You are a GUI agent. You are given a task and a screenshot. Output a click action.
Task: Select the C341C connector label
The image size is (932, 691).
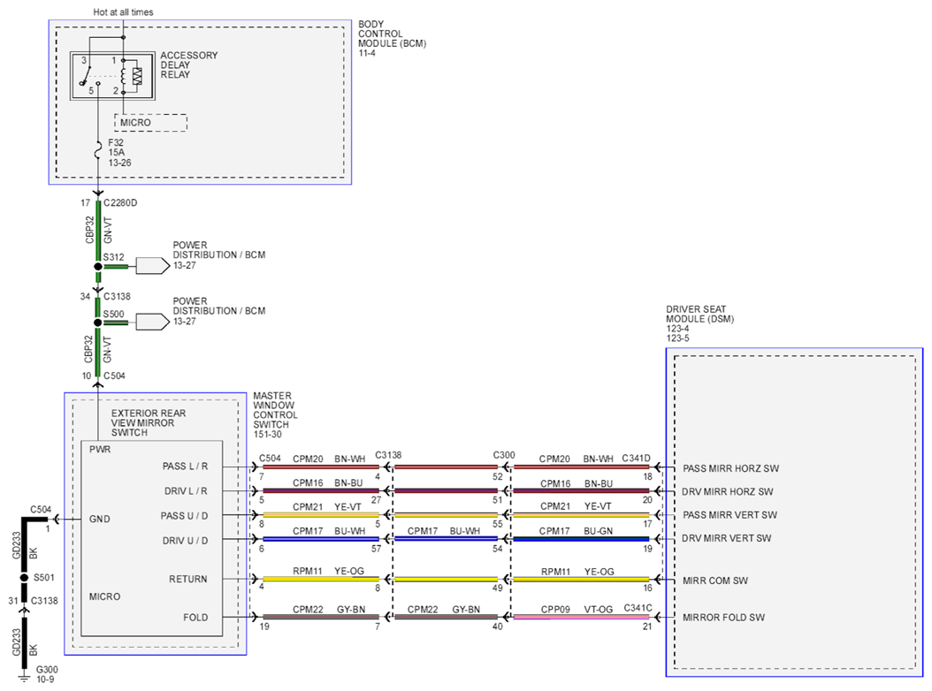coord(638,608)
